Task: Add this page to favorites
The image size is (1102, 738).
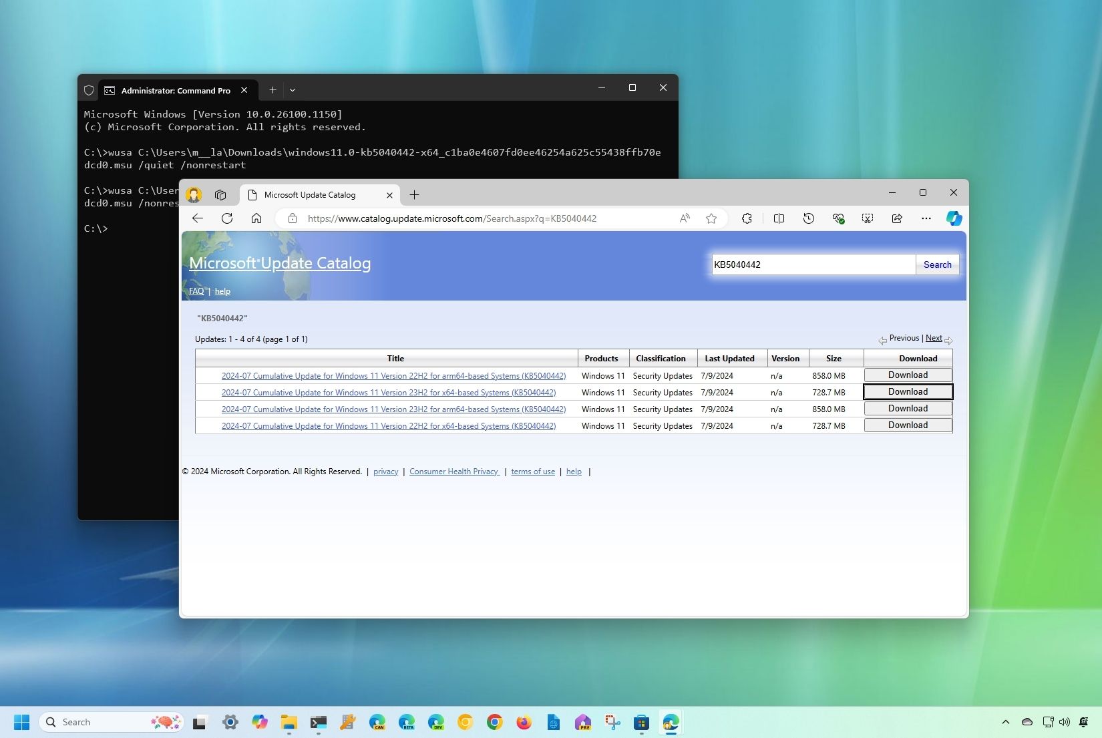Action: coord(711,218)
